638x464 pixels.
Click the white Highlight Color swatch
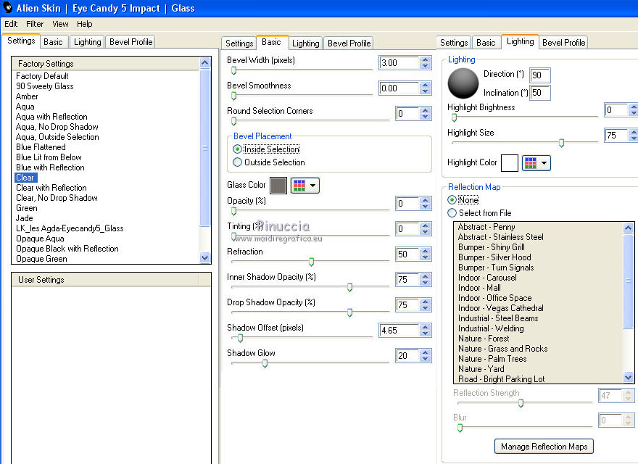coord(510,163)
